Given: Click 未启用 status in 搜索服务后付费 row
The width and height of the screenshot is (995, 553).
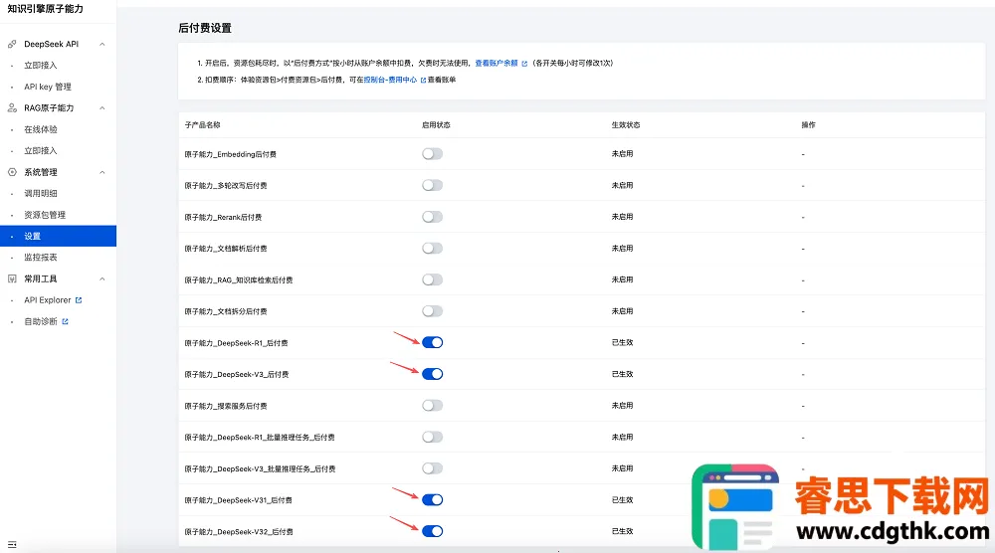Looking at the screenshot, I should (x=623, y=405).
